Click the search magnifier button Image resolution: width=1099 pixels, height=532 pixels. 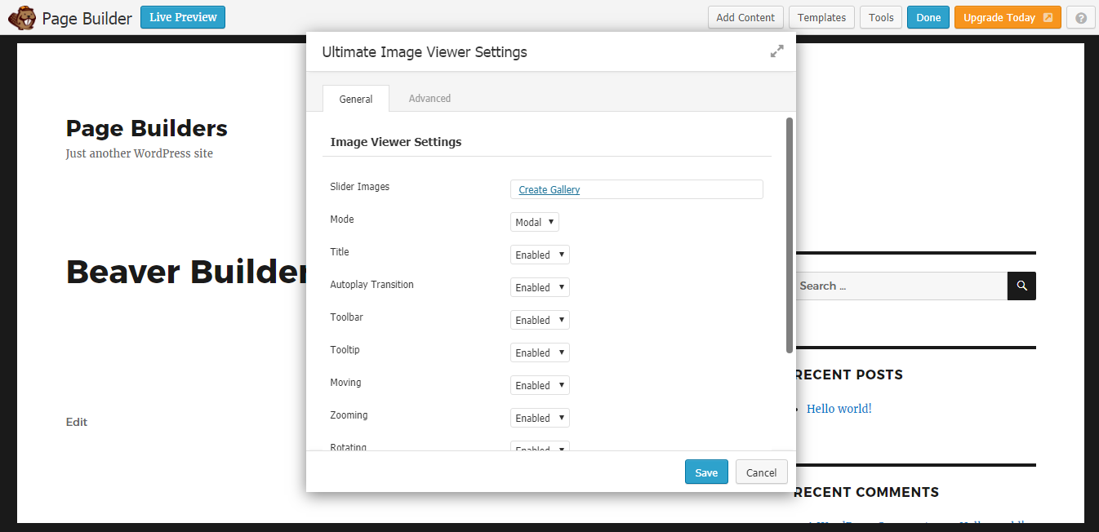pos(1021,286)
